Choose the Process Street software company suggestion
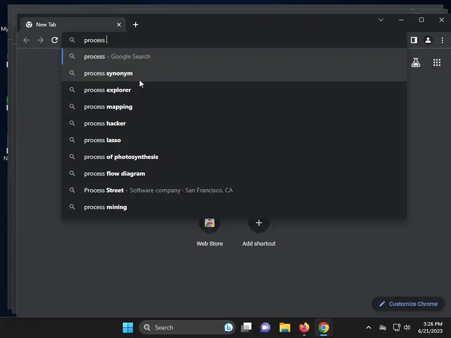This screenshot has width=451, height=338. [234, 190]
